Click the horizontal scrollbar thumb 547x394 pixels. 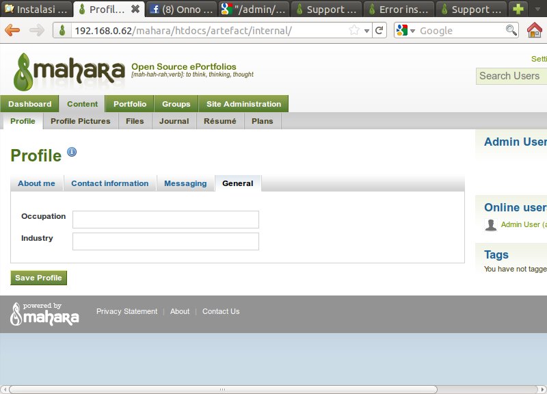point(223,389)
